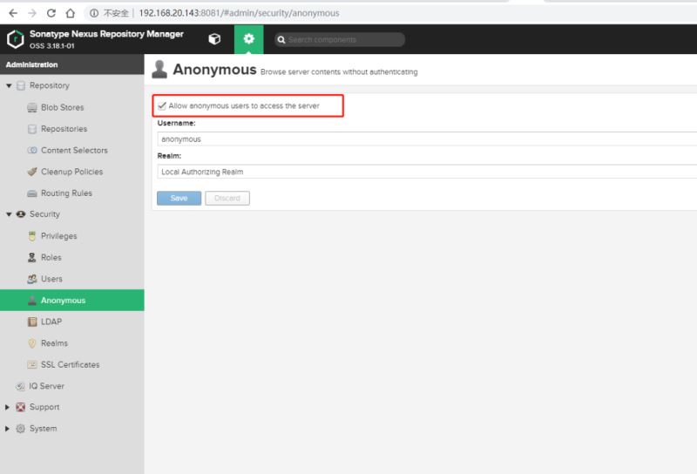This screenshot has height=474, width=697.
Task: Click the browser home icon
Action: click(x=71, y=13)
